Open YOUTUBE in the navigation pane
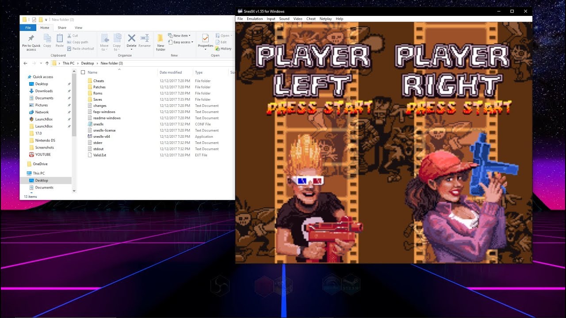 pos(40,155)
